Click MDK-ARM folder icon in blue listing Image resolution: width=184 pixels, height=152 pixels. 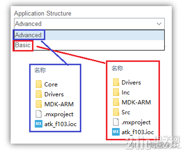click(39, 104)
